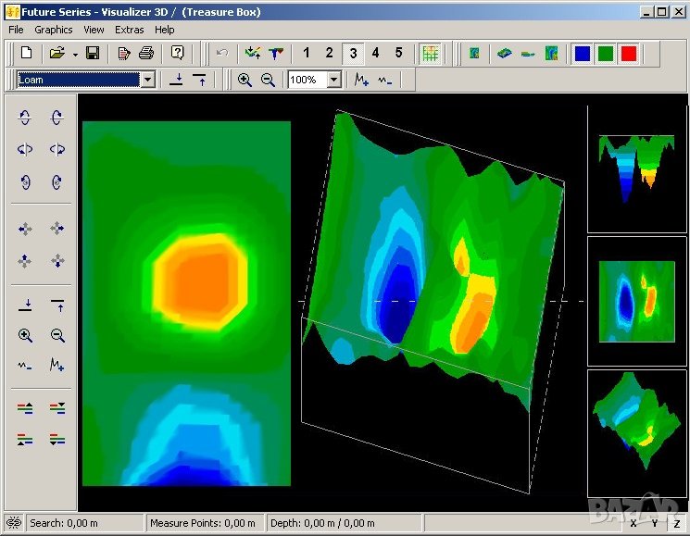Zoom in using the toolbar magnifier plus
The width and height of the screenshot is (690, 536).
pyautogui.click(x=245, y=81)
